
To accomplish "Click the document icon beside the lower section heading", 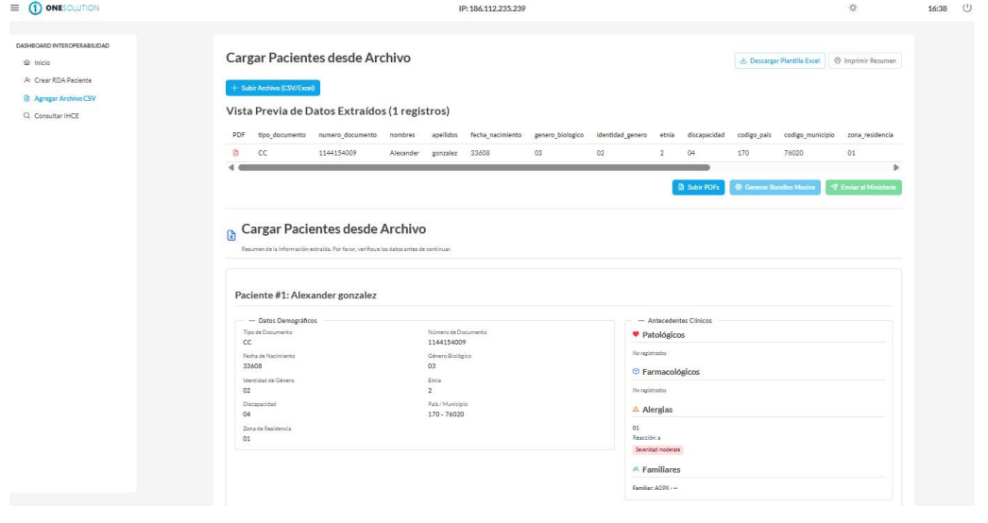I will [x=231, y=235].
